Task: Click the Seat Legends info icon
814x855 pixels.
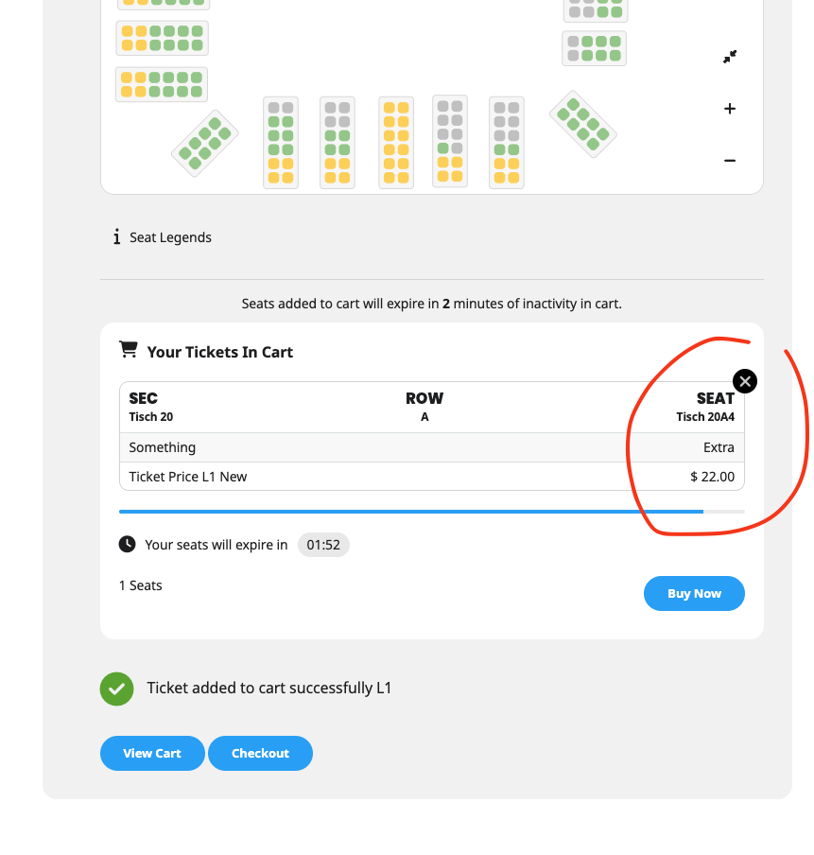Action: [116, 237]
